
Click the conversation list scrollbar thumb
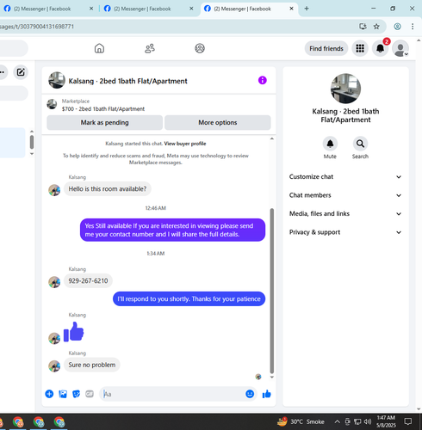click(x=32, y=142)
